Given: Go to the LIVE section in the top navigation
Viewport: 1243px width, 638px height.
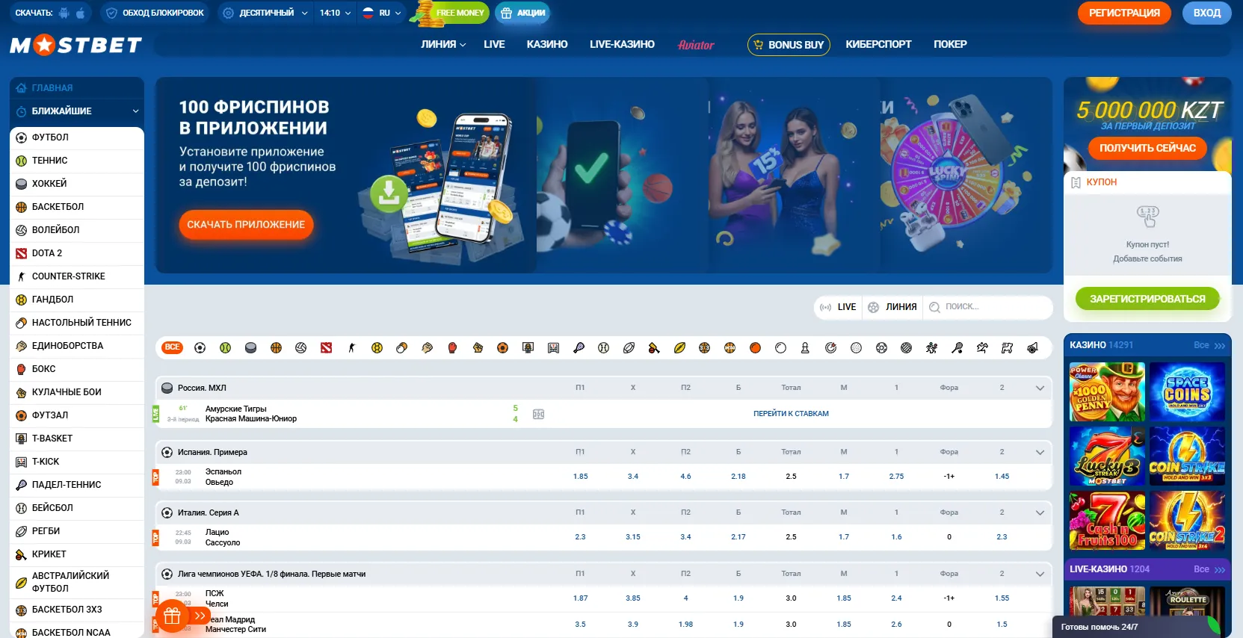Looking at the screenshot, I should [494, 45].
